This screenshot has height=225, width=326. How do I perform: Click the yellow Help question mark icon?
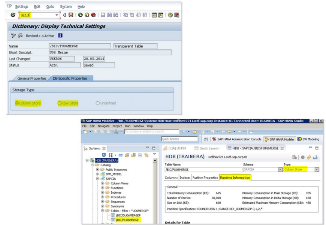click(x=170, y=15)
